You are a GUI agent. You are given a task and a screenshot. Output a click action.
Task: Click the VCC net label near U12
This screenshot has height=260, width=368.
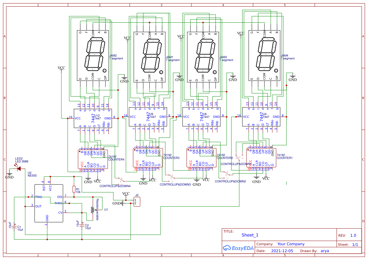[61, 67]
